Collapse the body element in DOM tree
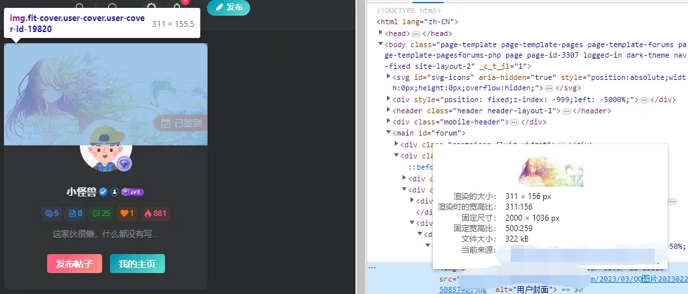 (381, 44)
